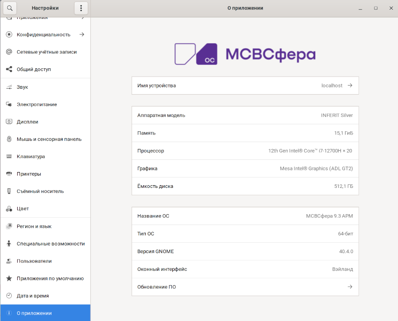Click the Память label

click(x=147, y=133)
